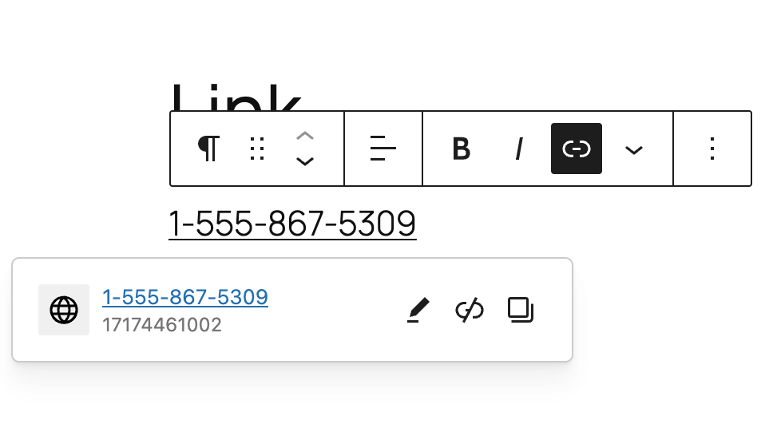The image size is (773, 436).
Task: Move the block down with the arrow
Action: pos(305,161)
